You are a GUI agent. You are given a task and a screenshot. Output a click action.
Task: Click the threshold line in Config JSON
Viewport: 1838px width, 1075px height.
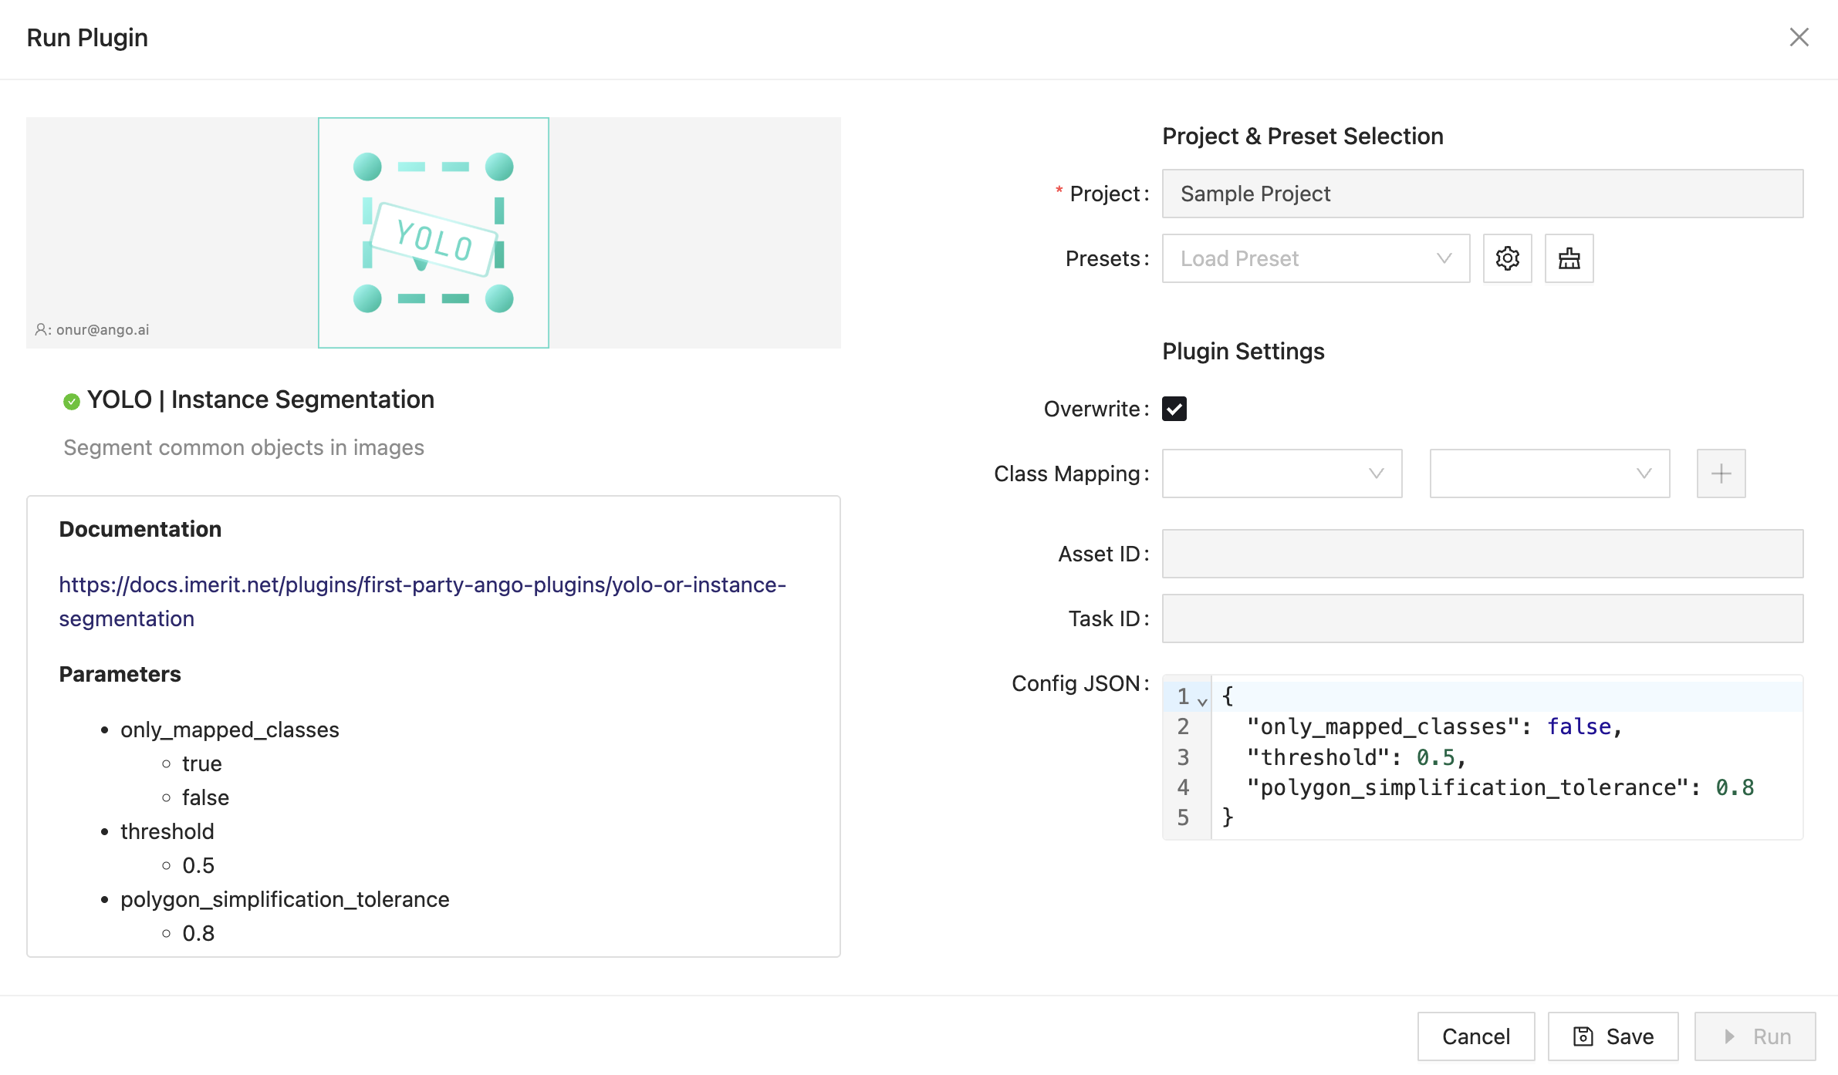[x=1355, y=757]
